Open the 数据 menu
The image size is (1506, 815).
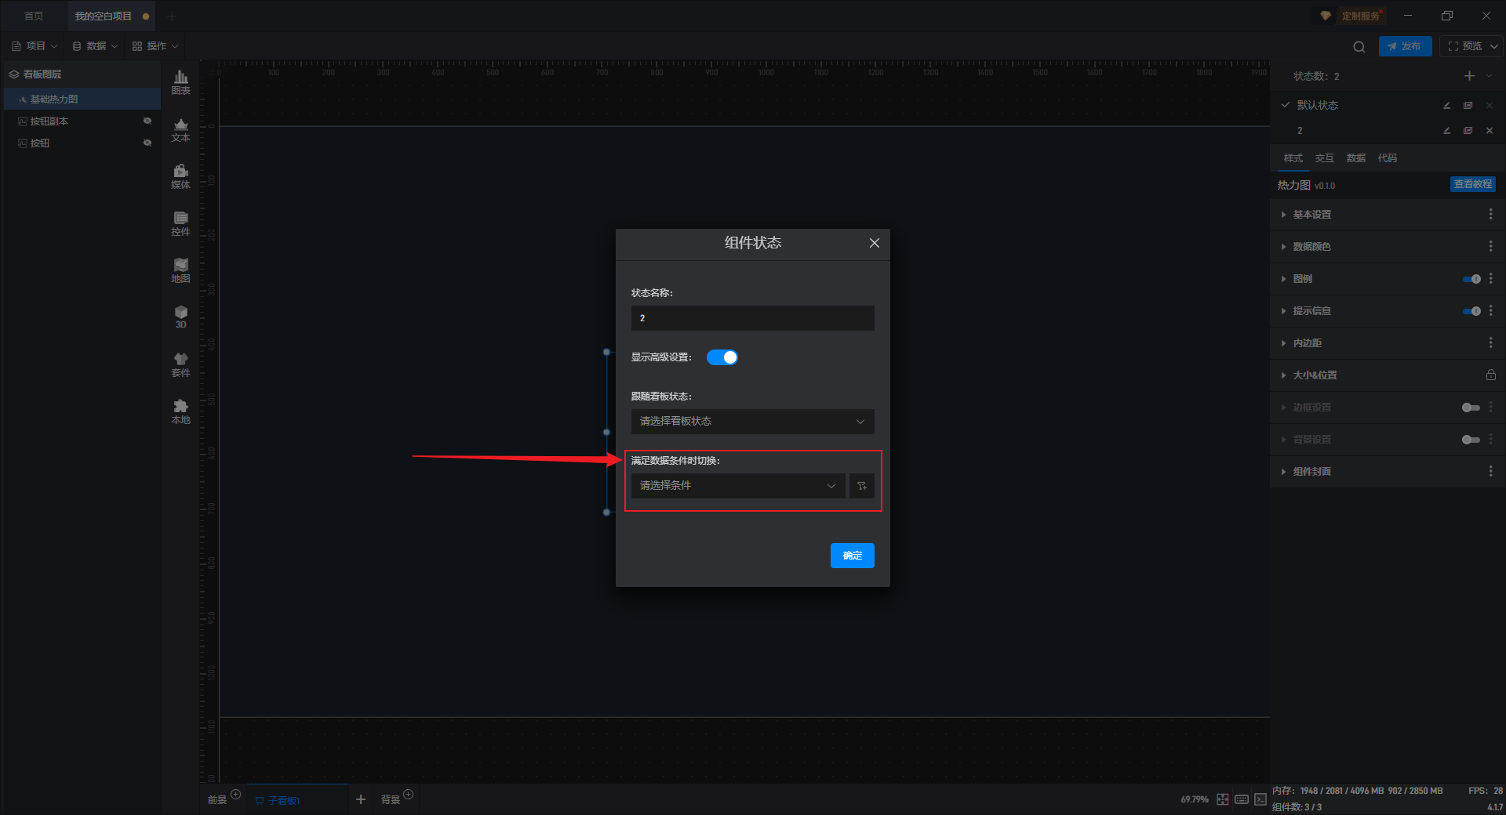click(x=96, y=46)
